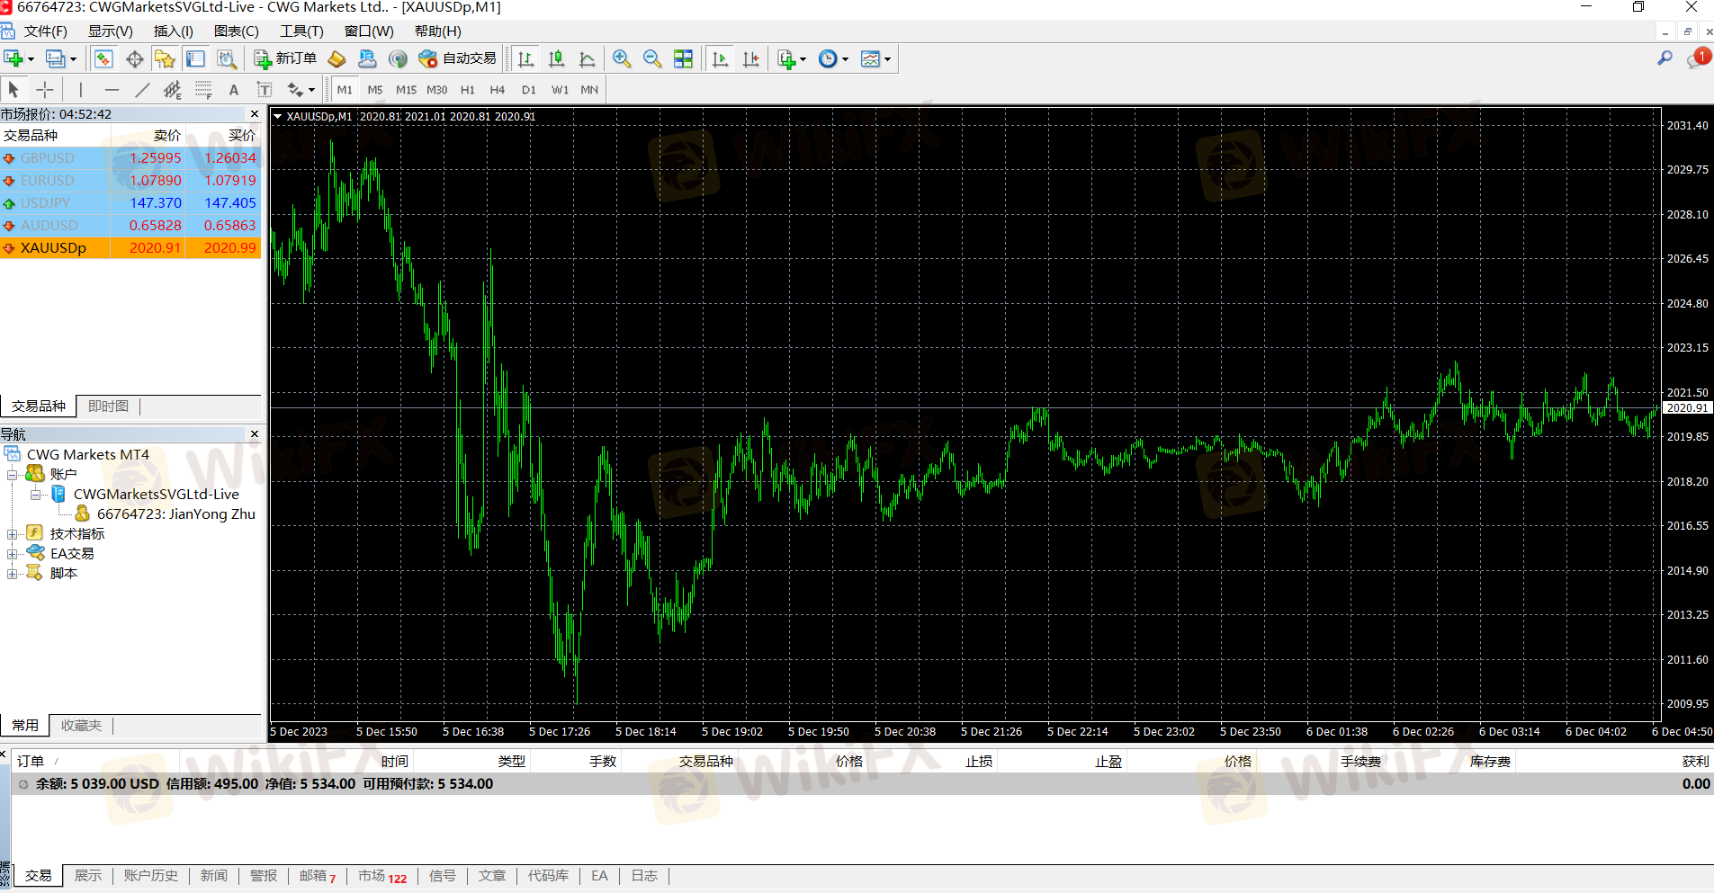The height and width of the screenshot is (893, 1714).
Task: Open the 市场 terminal tab
Action: click(x=382, y=876)
